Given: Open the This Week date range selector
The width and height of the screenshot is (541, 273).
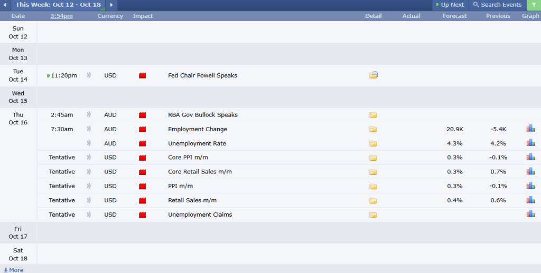Looking at the screenshot, I should click(x=57, y=5).
